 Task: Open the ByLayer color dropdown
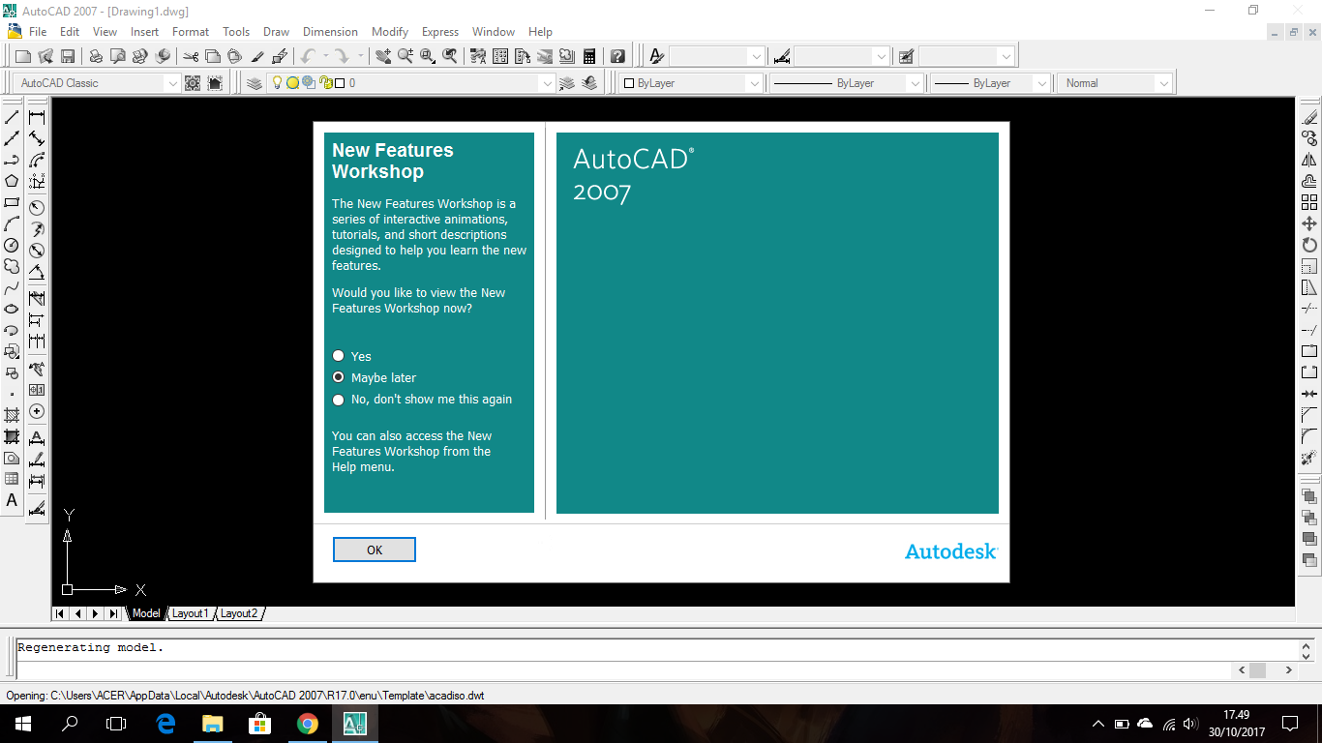[x=754, y=83]
